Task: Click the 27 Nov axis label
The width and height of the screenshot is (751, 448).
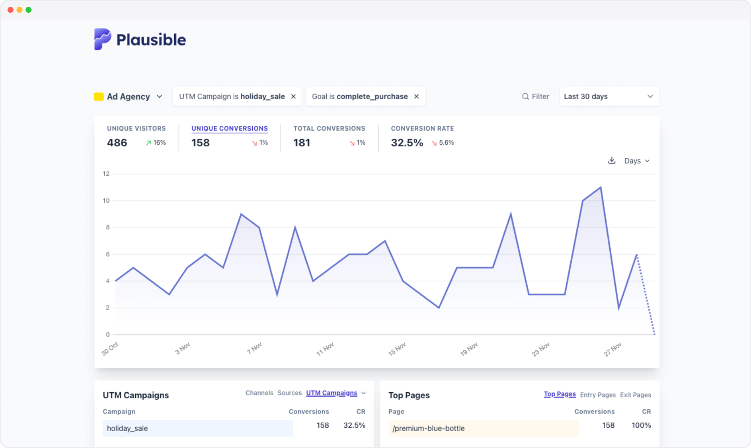Action: pyautogui.click(x=612, y=349)
